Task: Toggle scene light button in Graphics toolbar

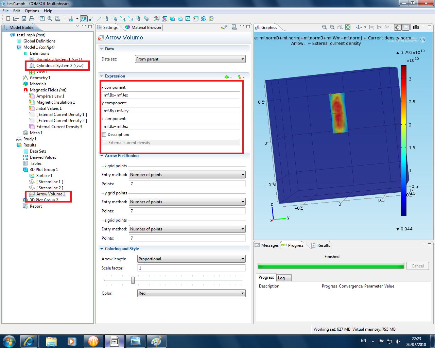Action: [x=398, y=27]
